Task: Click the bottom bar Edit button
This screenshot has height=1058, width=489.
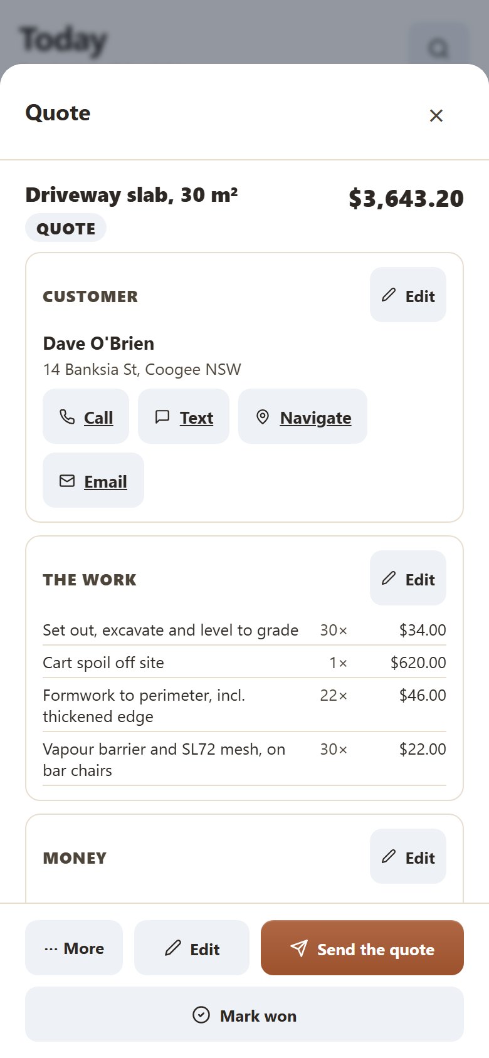Action: (192, 948)
